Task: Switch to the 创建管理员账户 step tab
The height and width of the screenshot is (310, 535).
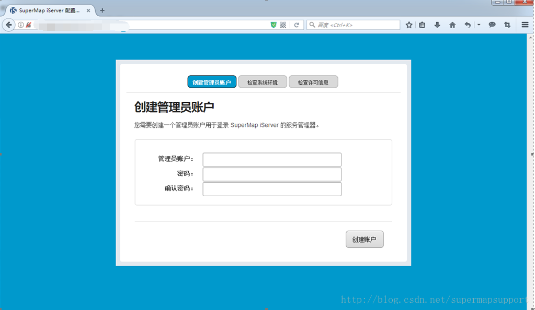Action: point(212,82)
